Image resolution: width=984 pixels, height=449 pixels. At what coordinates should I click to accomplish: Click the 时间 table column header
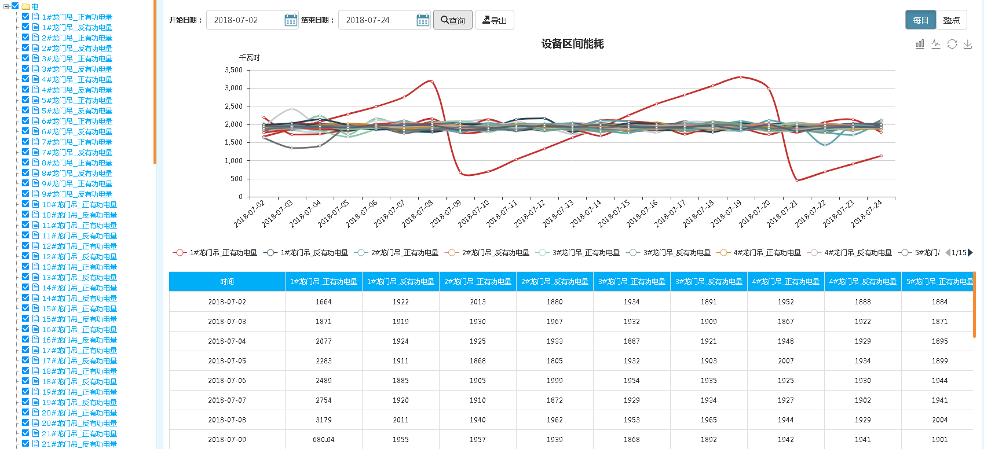[x=227, y=282]
